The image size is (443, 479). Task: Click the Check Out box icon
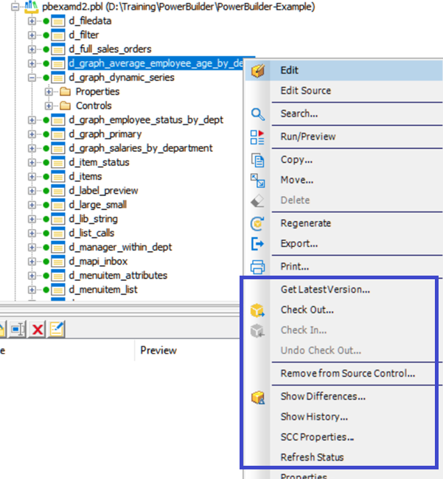pos(257,311)
